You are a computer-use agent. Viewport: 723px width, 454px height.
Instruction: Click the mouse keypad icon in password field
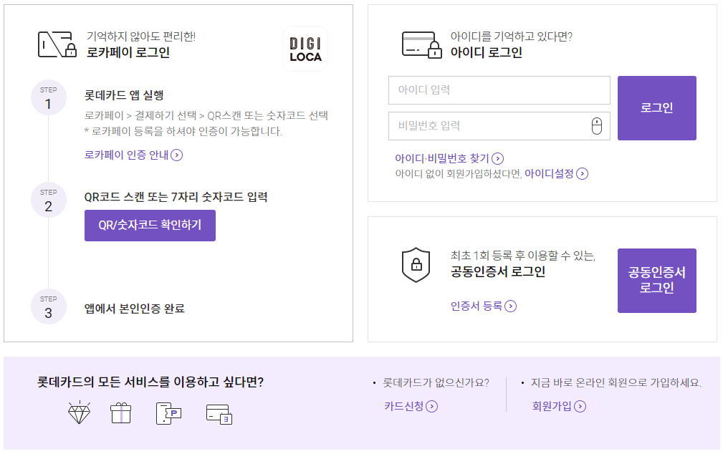tap(597, 126)
